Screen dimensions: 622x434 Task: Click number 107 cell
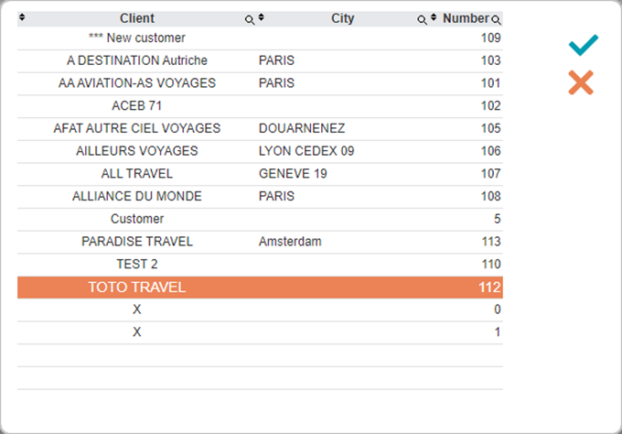[490, 174]
